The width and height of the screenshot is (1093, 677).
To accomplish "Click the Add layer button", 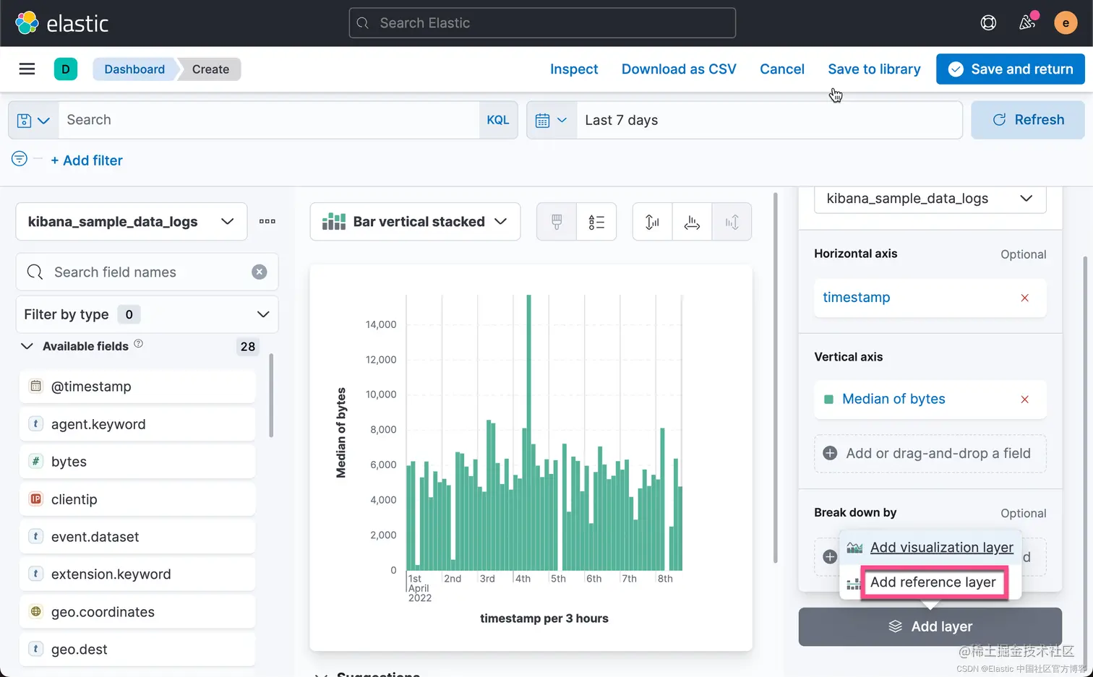I will pos(930,626).
